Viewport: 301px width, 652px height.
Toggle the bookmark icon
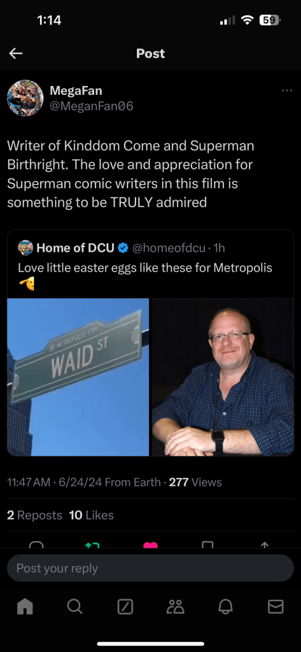[x=207, y=544]
